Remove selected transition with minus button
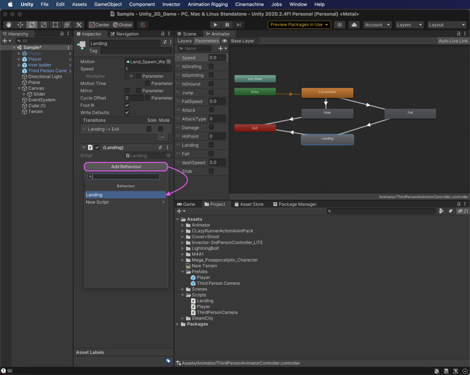 [x=163, y=137]
